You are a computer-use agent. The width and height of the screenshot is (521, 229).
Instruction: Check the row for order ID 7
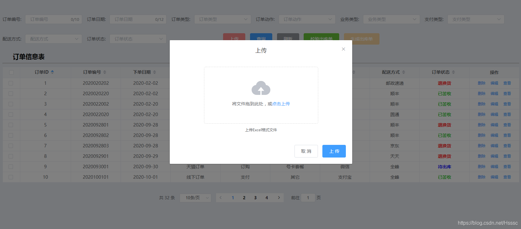(11, 146)
